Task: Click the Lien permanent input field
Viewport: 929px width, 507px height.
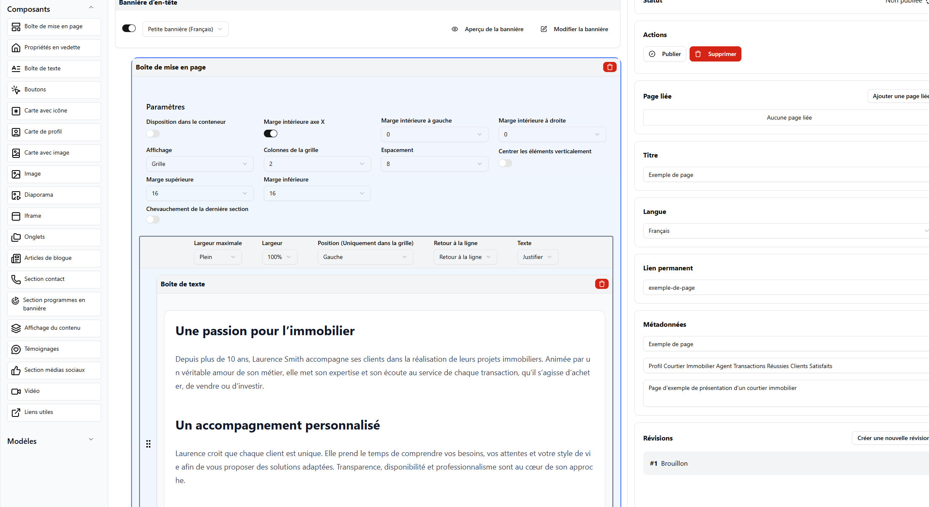Action: coord(786,288)
